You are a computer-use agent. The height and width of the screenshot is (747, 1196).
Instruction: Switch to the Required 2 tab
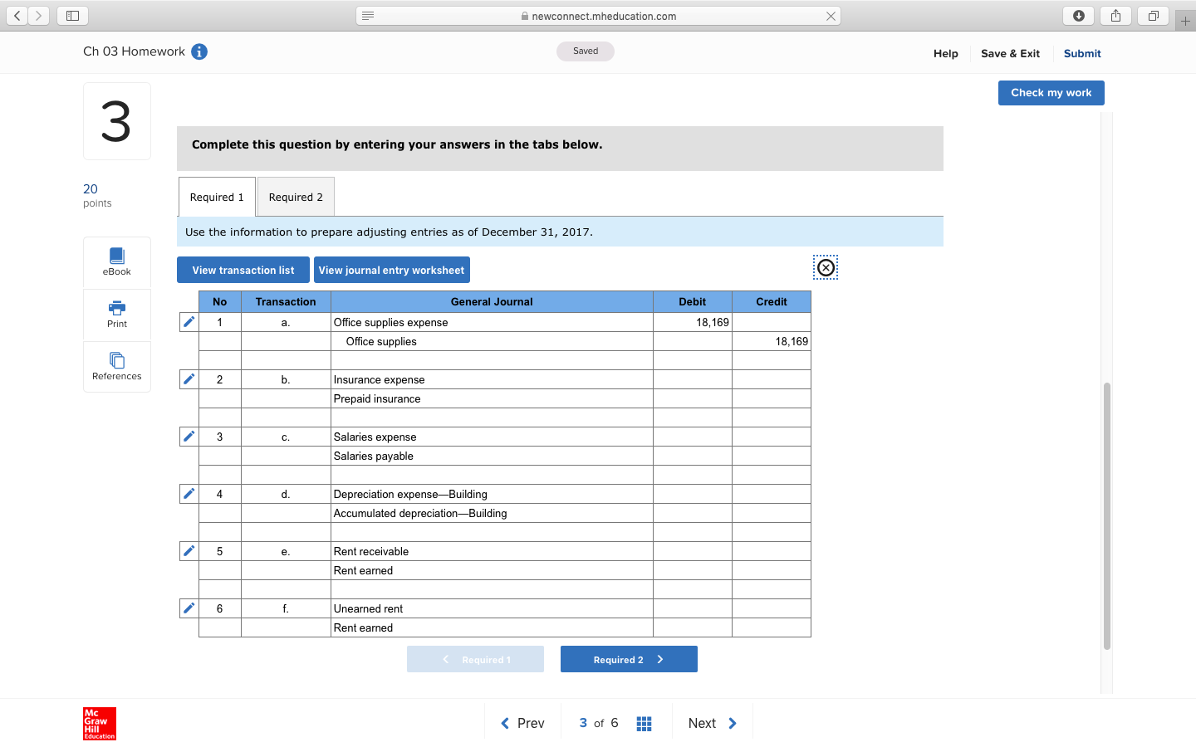[x=296, y=197]
